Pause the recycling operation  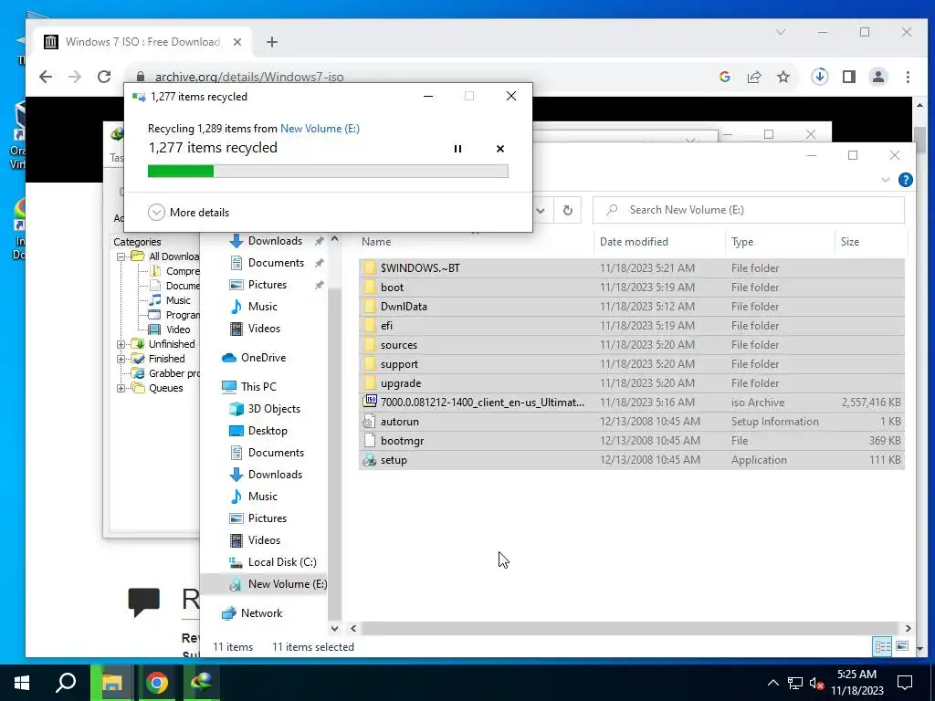457,149
